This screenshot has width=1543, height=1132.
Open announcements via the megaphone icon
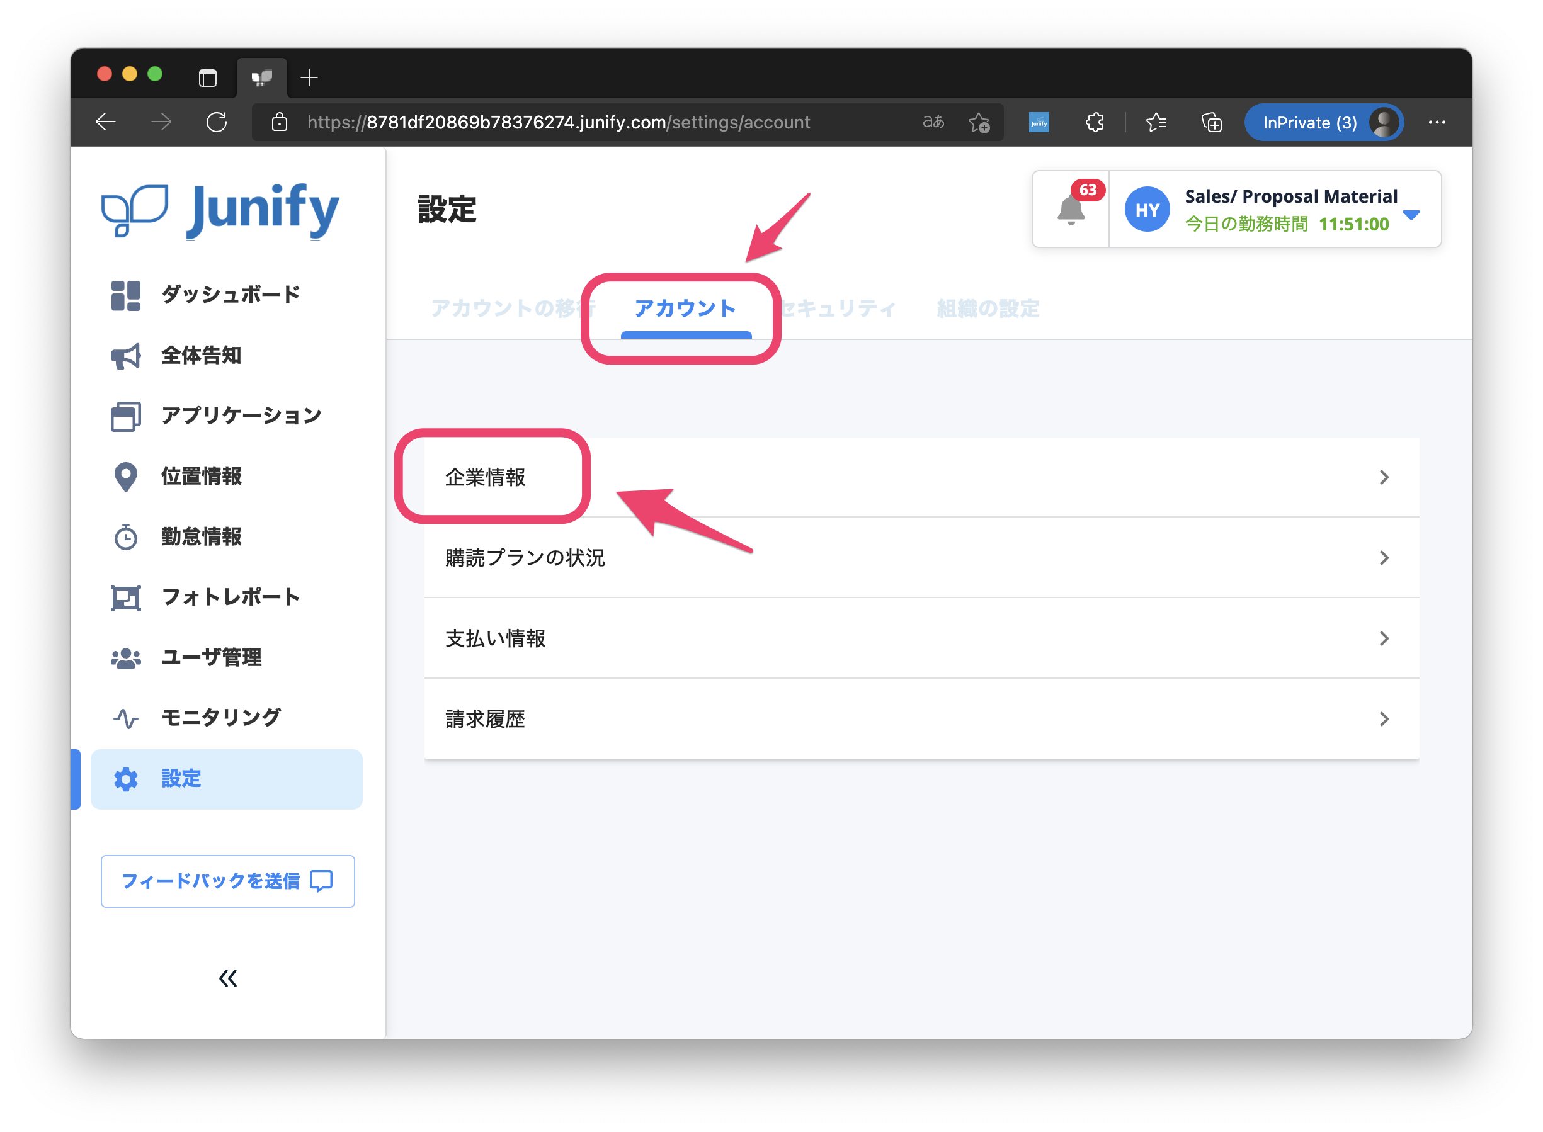(125, 356)
